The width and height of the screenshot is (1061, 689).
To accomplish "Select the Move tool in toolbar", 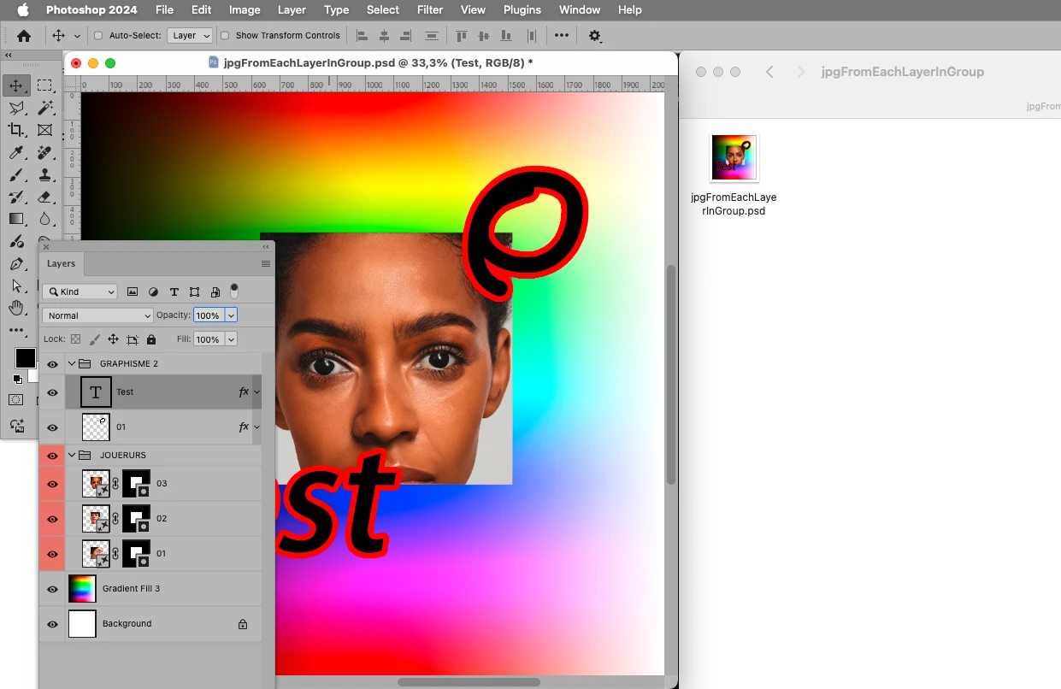I will 16,85.
